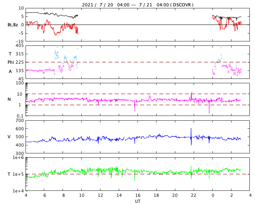The width and height of the screenshot is (255, 204).
Task: Click the '100' tick on density axis
Action: (20, 83)
